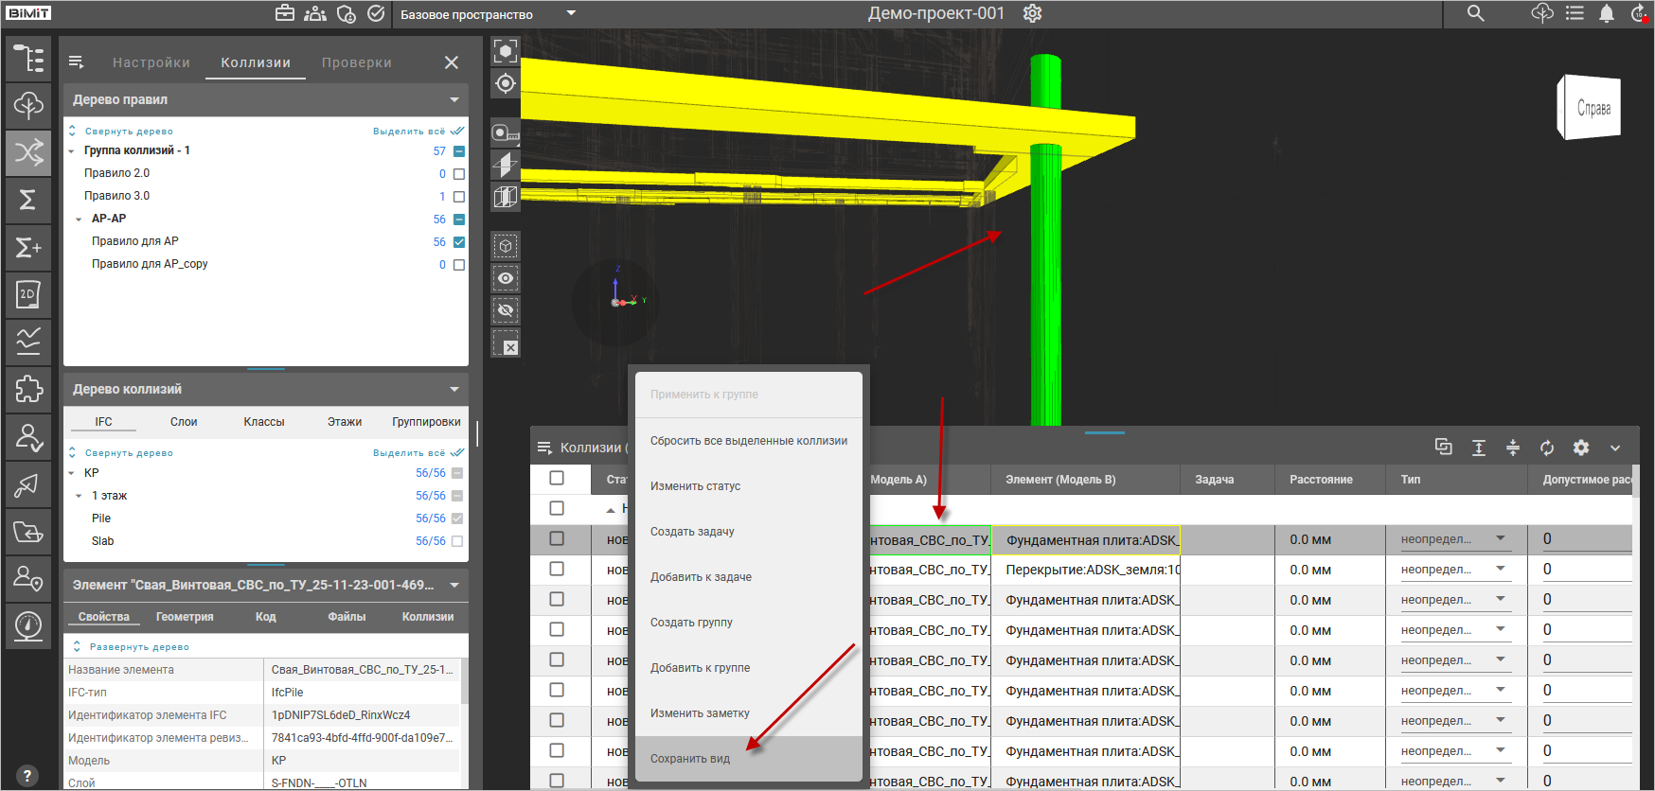The width and height of the screenshot is (1655, 791).
Task: Uncheck the Правило для АР checkbox
Action: pyautogui.click(x=459, y=242)
